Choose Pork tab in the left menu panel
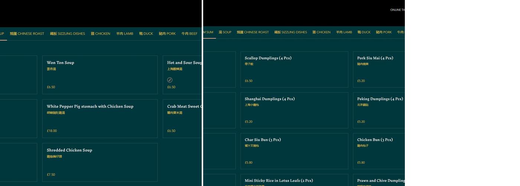The image size is (520, 186). (x=167, y=33)
